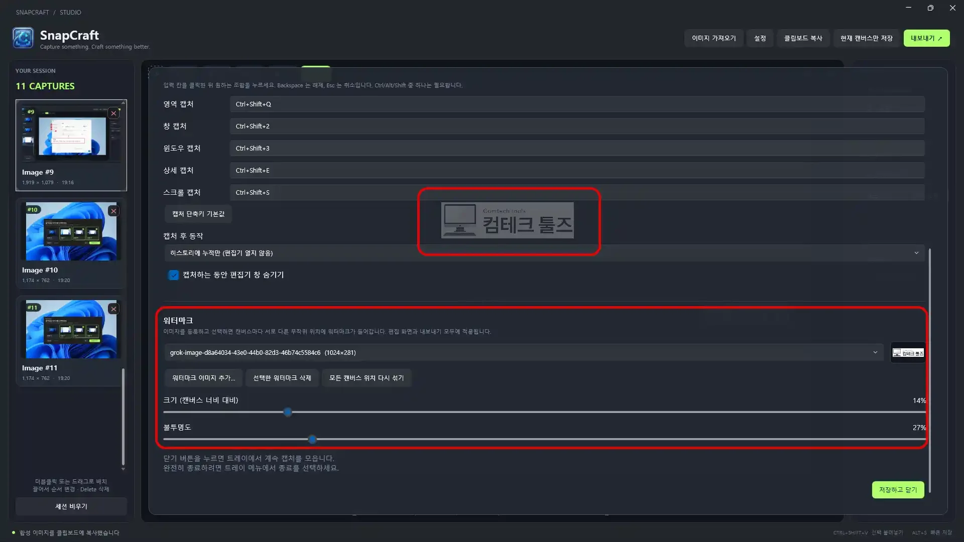Screen dimensions: 964x542
Task: Click 세션 비우기 button
Action: pyautogui.click(x=71, y=507)
